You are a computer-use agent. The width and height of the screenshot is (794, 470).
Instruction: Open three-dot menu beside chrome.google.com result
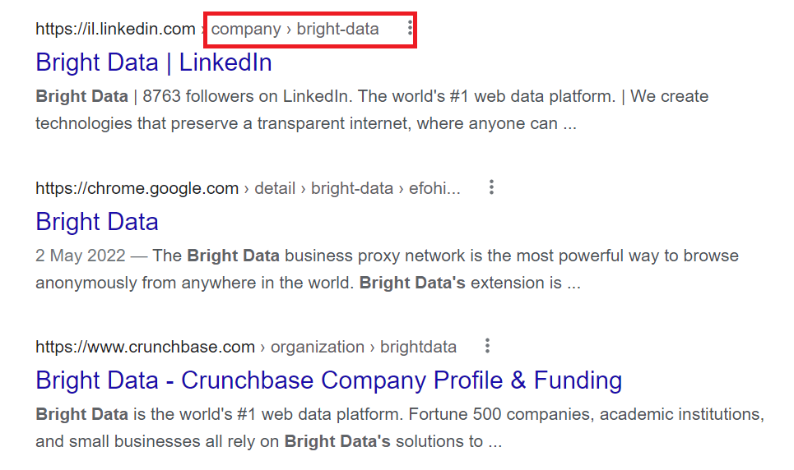pyautogui.click(x=491, y=187)
